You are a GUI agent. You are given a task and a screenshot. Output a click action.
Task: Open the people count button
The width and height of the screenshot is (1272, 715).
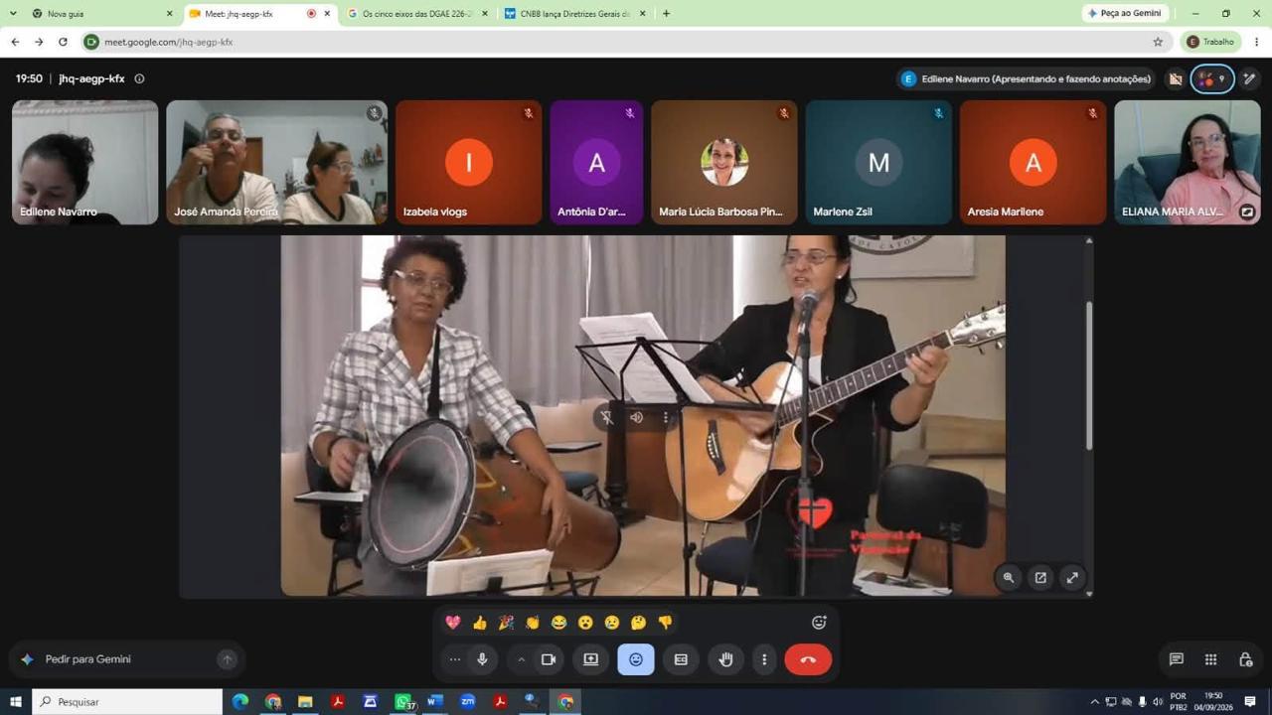(x=1212, y=79)
